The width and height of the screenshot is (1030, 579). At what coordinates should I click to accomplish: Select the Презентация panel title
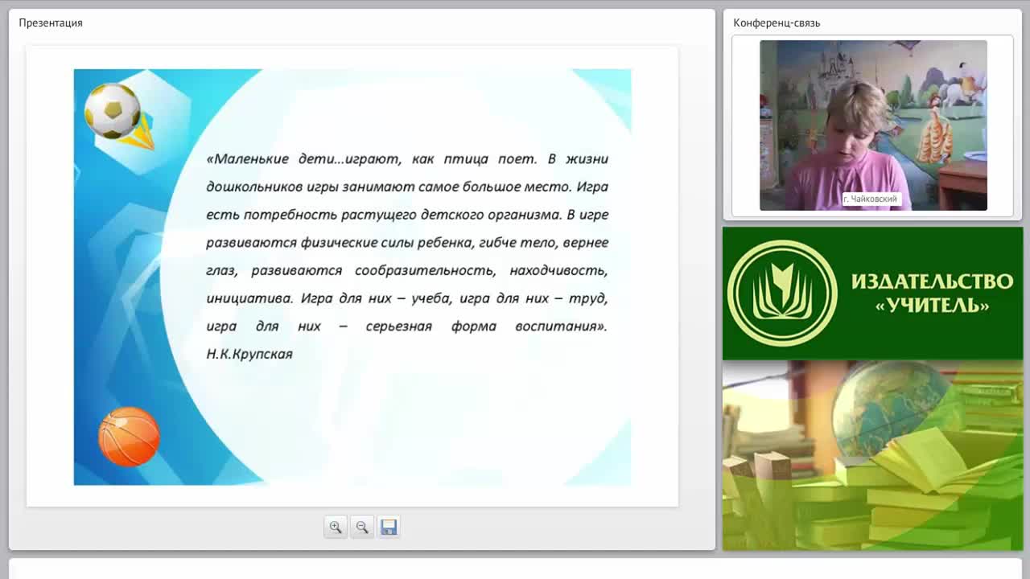(51, 23)
